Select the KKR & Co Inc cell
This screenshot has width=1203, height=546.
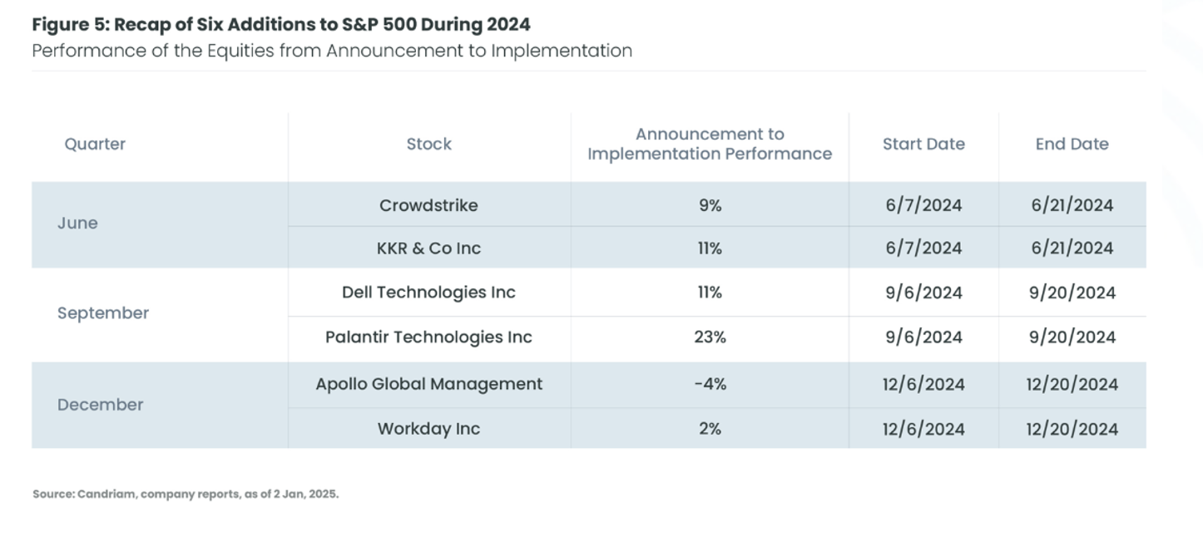coord(428,248)
